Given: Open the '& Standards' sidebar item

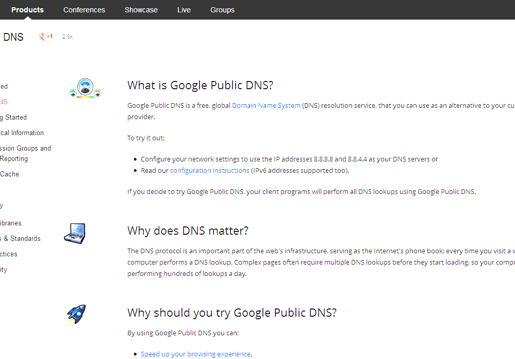Looking at the screenshot, I should [x=21, y=239].
